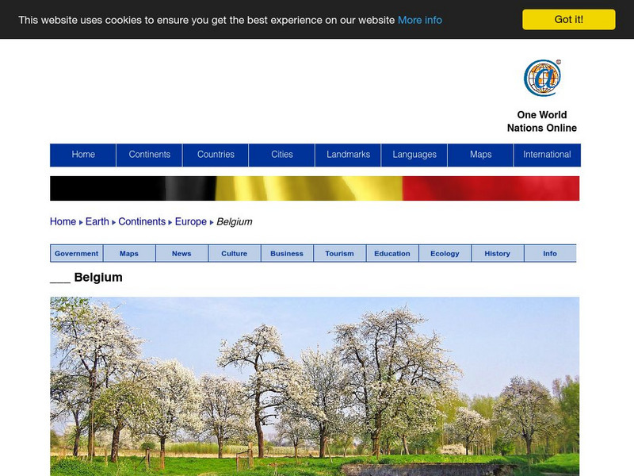Select Languages in the top navigation
The width and height of the screenshot is (634, 476).
tap(415, 155)
